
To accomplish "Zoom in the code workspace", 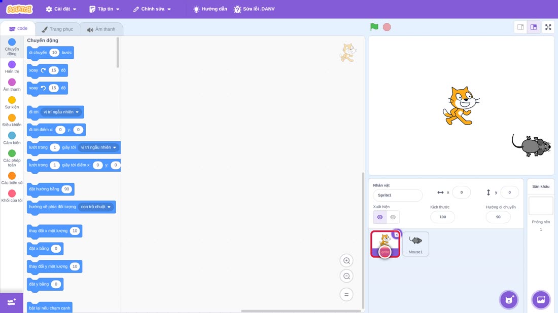I will coord(346,260).
